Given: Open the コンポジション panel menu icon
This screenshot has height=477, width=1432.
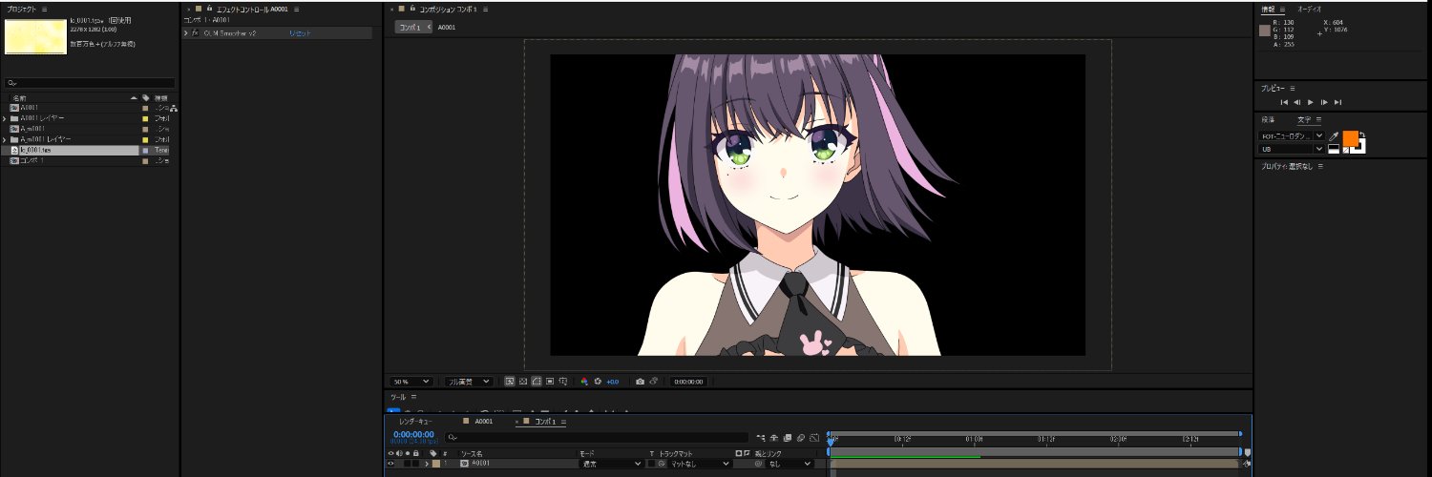Looking at the screenshot, I should 488,9.
